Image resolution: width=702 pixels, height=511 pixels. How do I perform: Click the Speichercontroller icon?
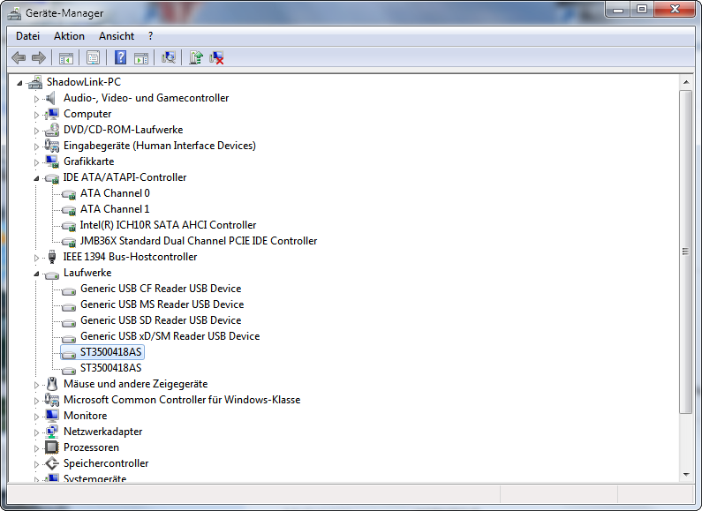coord(52,463)
